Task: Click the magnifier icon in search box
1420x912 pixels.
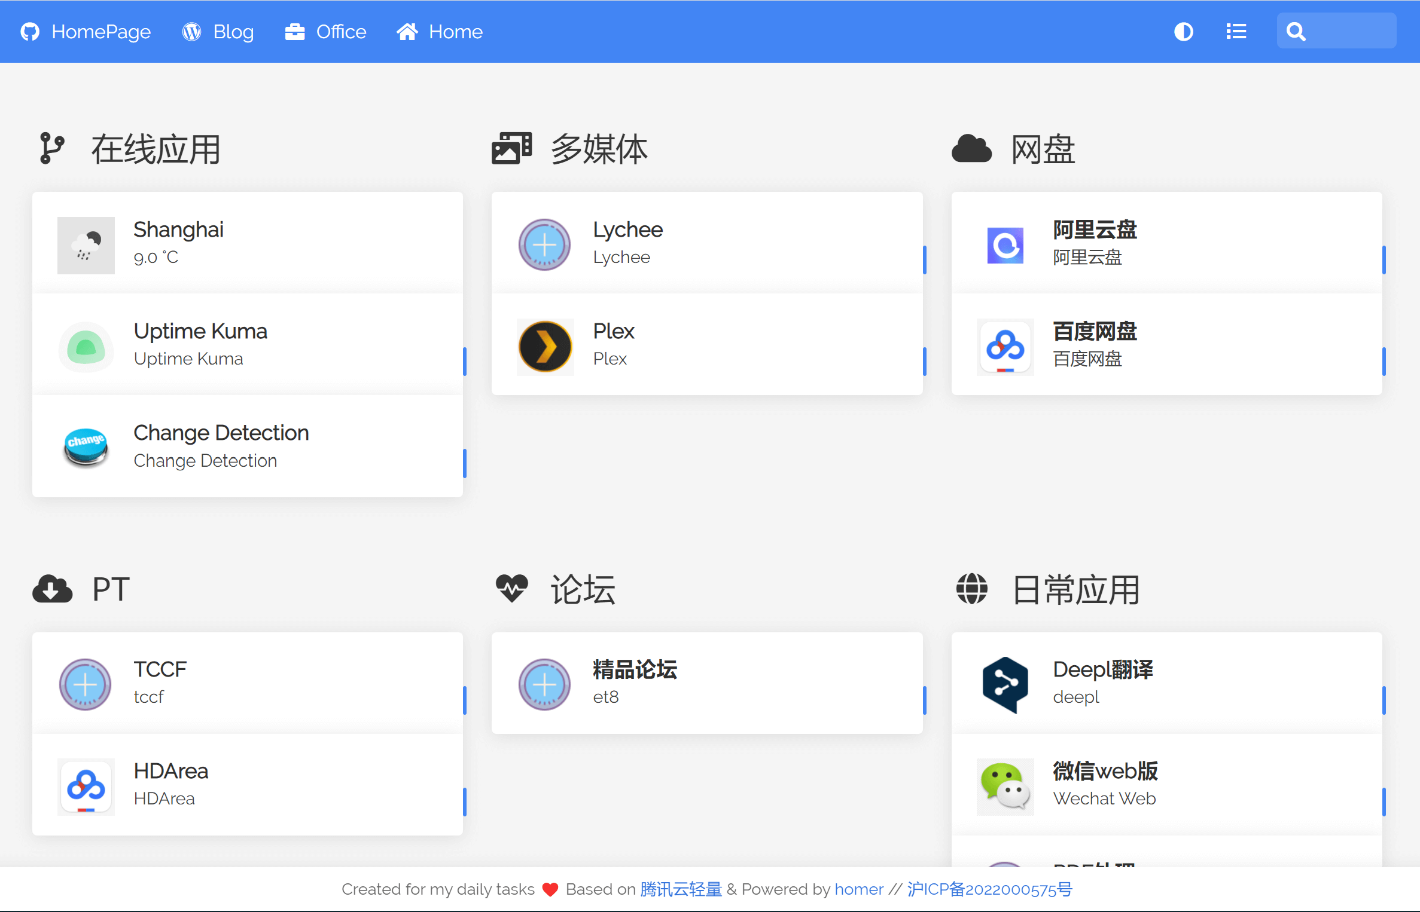Action: [1296, 32]
